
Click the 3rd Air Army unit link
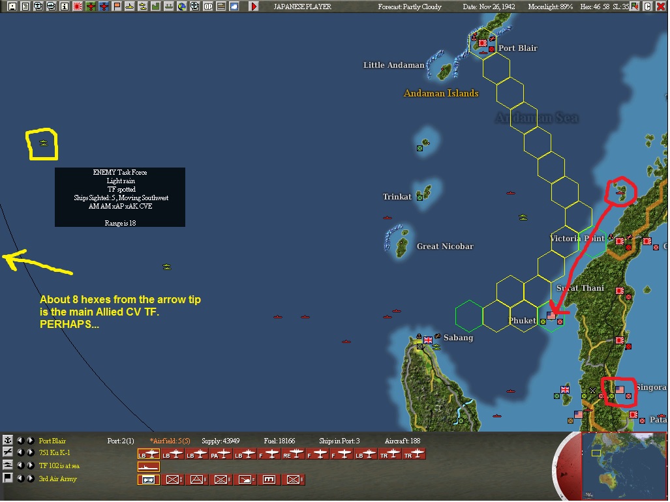pos(57,479)
